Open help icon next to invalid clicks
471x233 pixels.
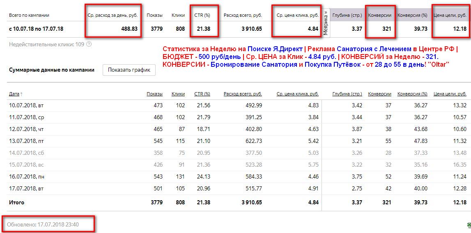click(89, 44)
